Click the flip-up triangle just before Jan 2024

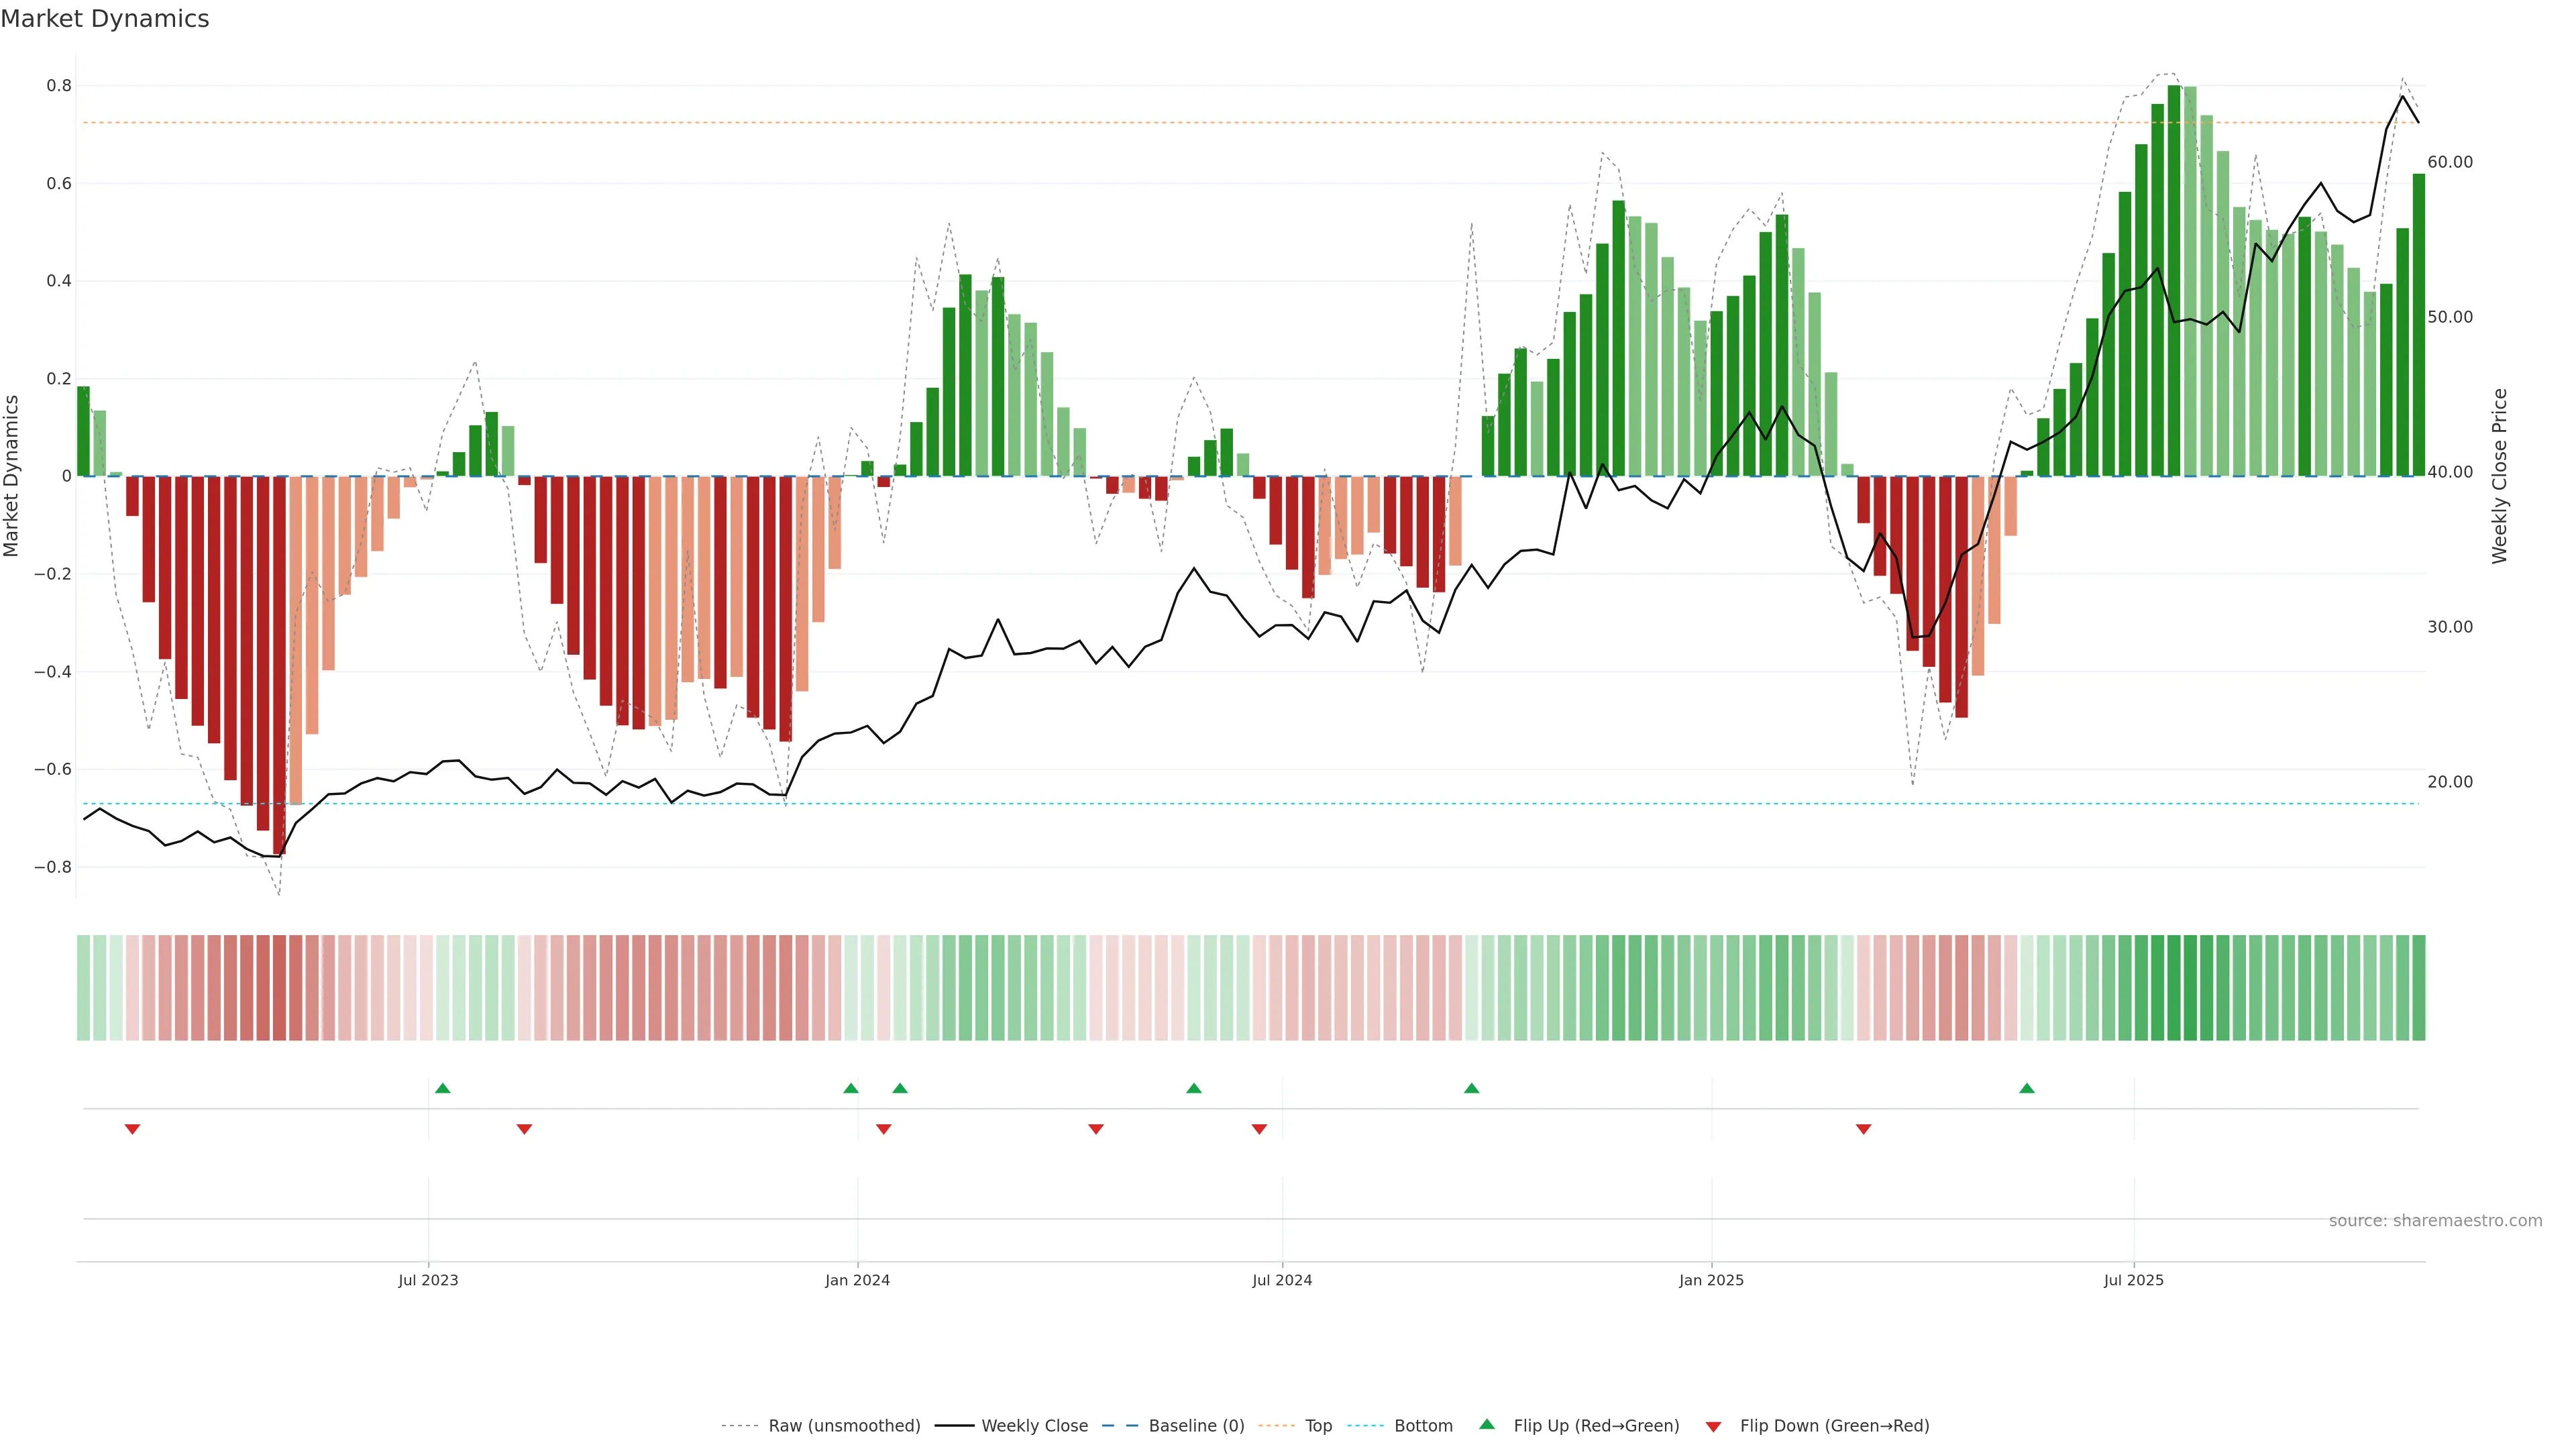click(x=851, y=1088)
